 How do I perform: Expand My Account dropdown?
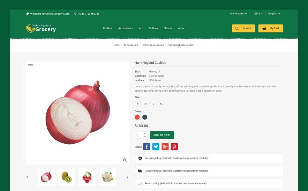[238, 14]
